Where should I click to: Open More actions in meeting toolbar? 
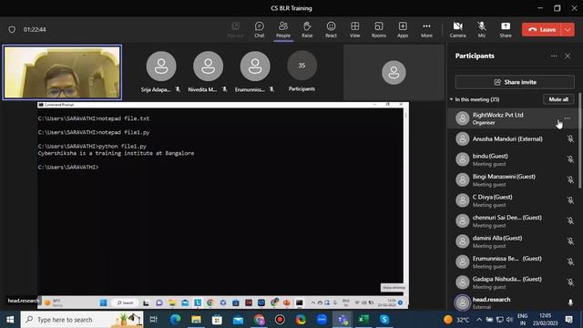[x=426, y=30]
